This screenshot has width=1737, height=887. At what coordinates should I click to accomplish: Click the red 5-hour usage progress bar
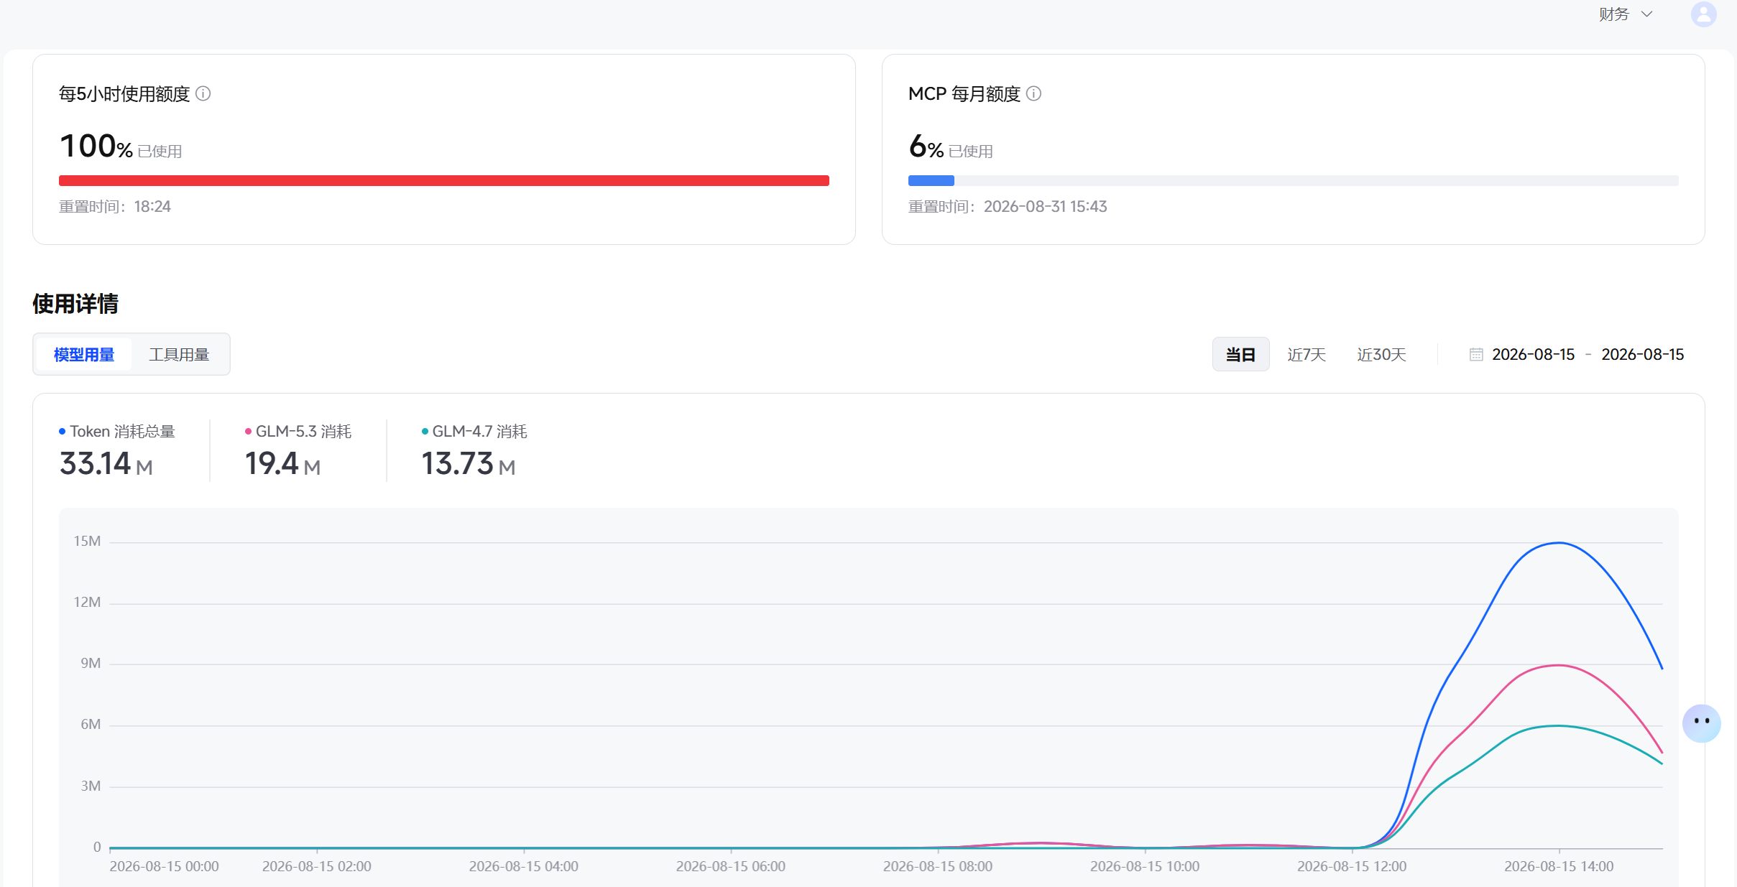pos(444,180)
